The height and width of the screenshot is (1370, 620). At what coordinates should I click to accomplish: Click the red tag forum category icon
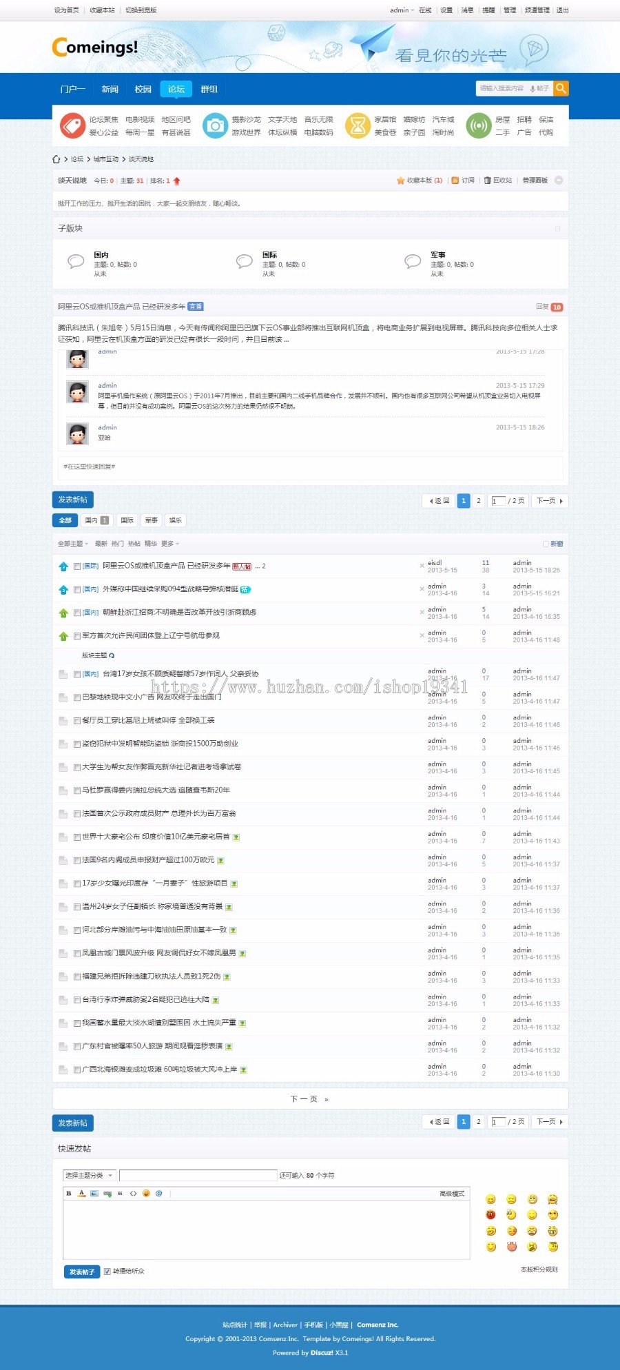pyautogui.click(x=72, y=125)
